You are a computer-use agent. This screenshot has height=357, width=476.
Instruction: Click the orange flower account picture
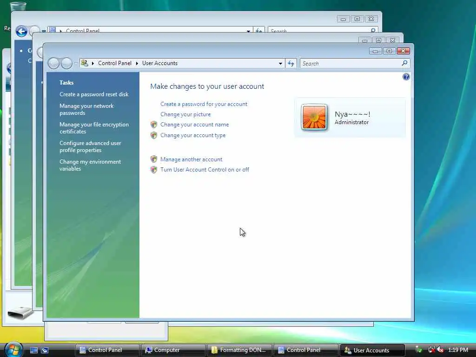(314, 117)
